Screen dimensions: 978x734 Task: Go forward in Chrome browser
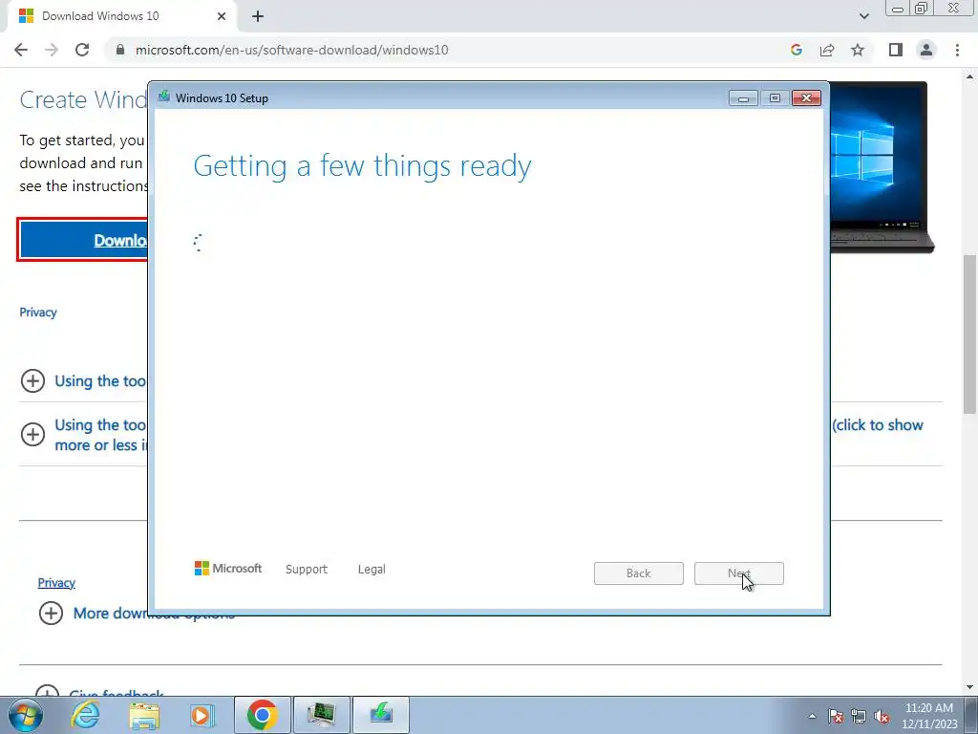[52, 50]
